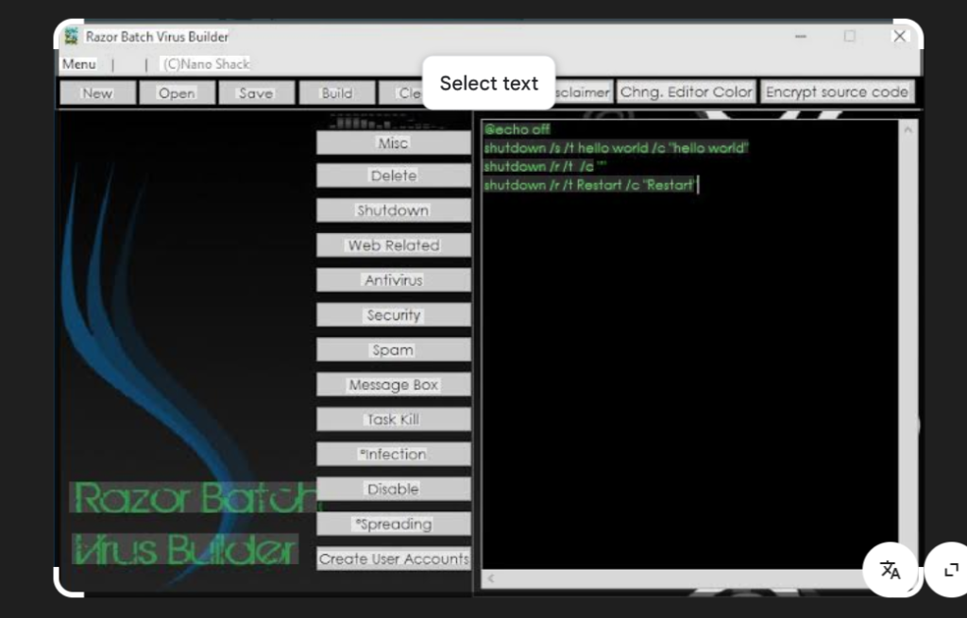Click Encrypt source code button
Viewport: 967px width, 618px height.
pos(837,92)
